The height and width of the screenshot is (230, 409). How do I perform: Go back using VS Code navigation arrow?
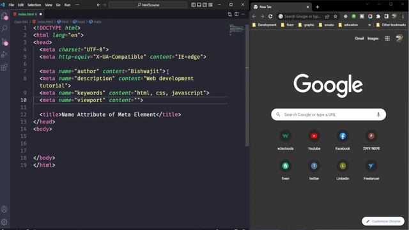point(98,4)
